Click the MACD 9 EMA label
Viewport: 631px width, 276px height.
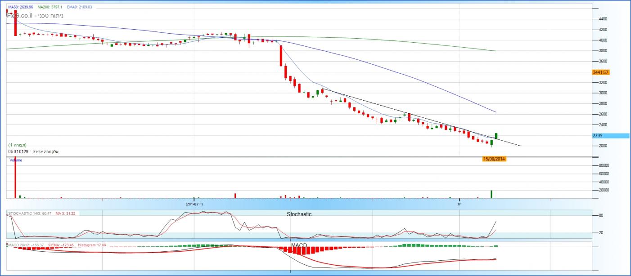tap(61, 245)
